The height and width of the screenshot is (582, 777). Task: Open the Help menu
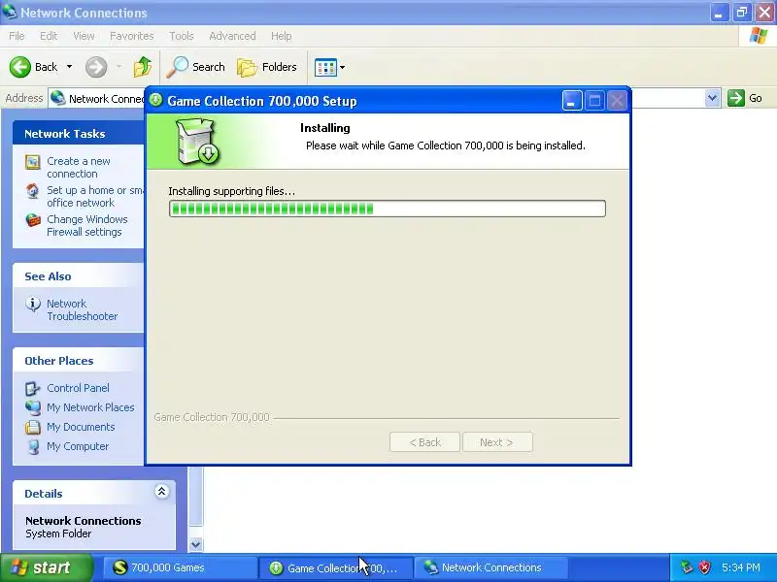tap(281, 36)
